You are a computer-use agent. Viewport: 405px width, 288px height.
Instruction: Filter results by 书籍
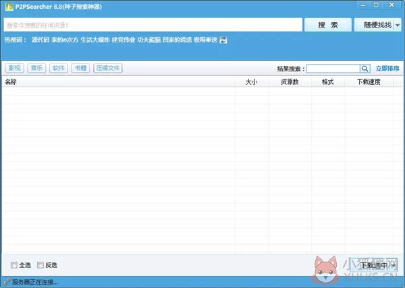(80, 68)
